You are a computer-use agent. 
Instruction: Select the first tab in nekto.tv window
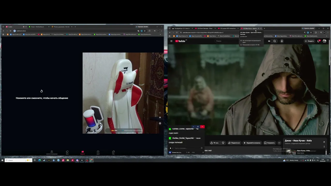[16, 27]
